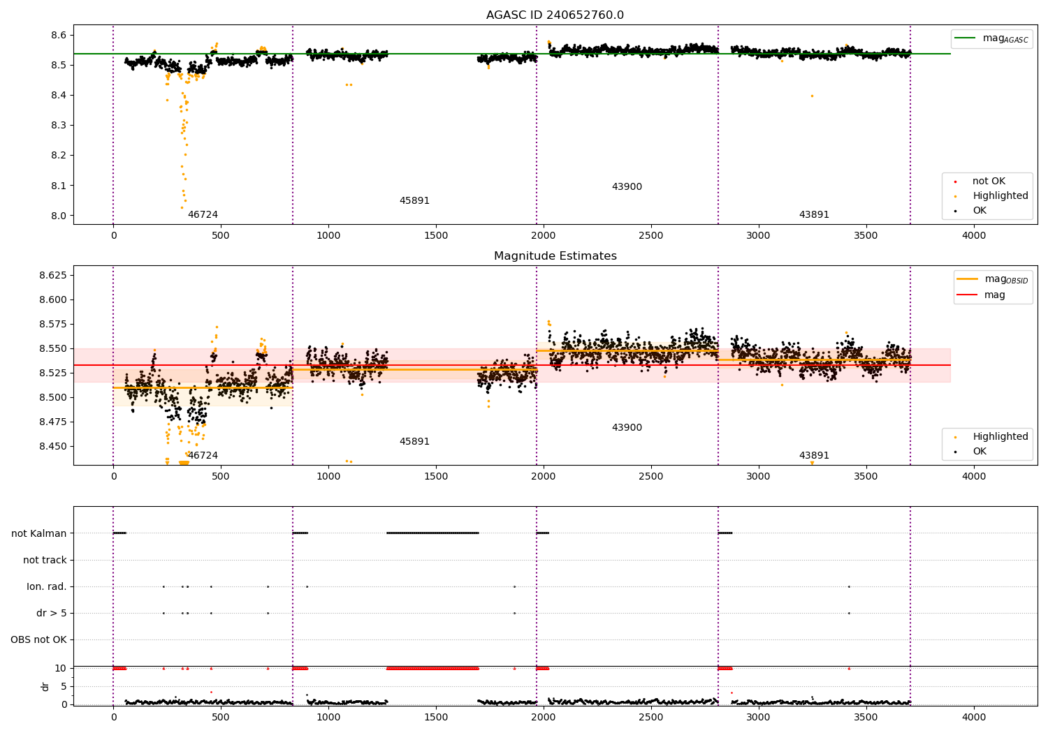Click obsid label 45891 in Magnitude Estimates plot
This screenshot has height=733, width=1048.
[414, 442]
